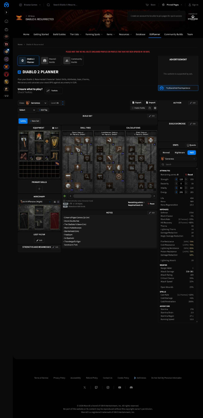Click the Add Tag button

(43, 110)
